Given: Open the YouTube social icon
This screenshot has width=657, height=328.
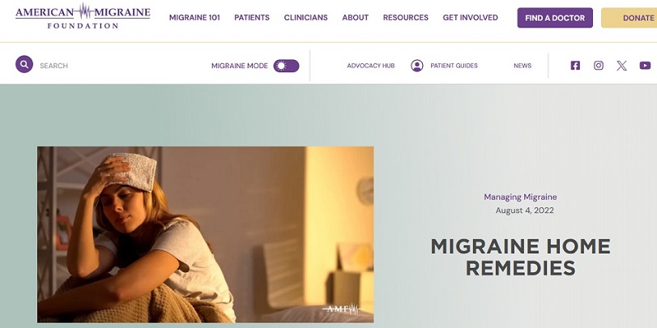Looking at the screenshot, I should (645, 66).
